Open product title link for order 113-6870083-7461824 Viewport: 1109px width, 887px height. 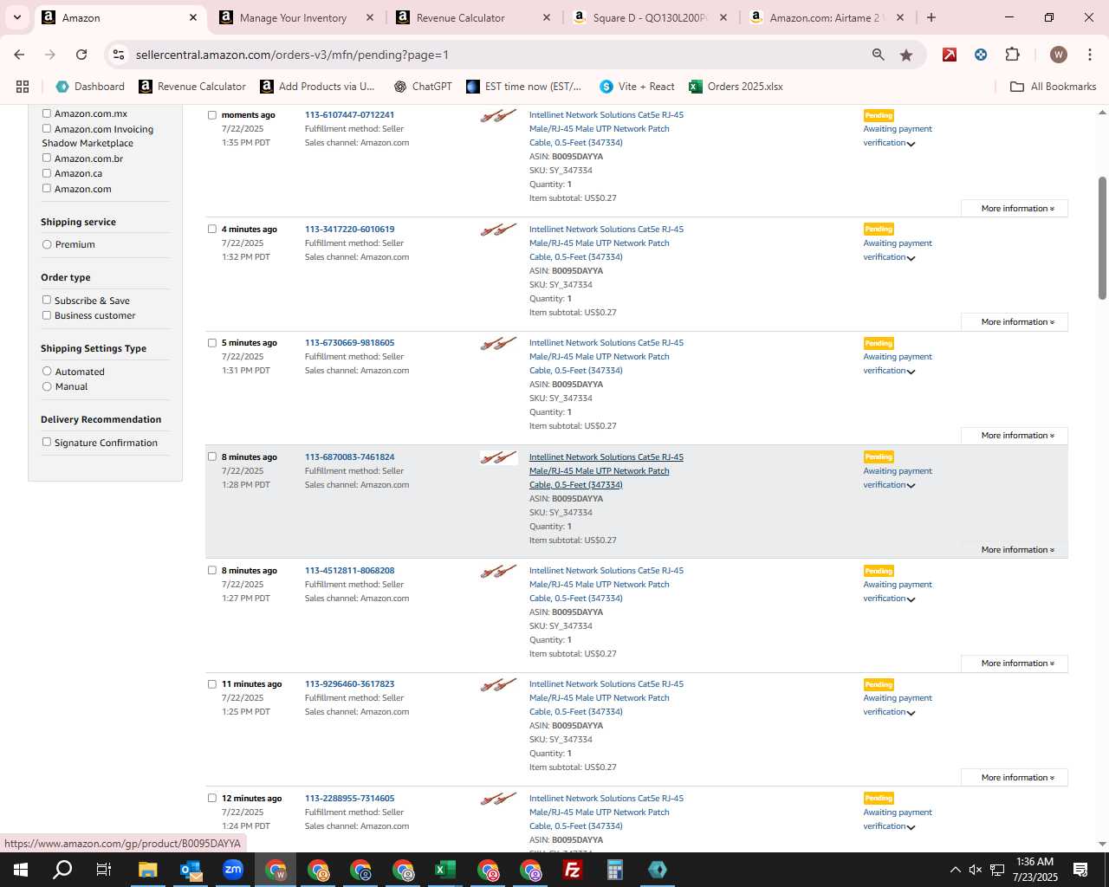[x=606, y=471]
